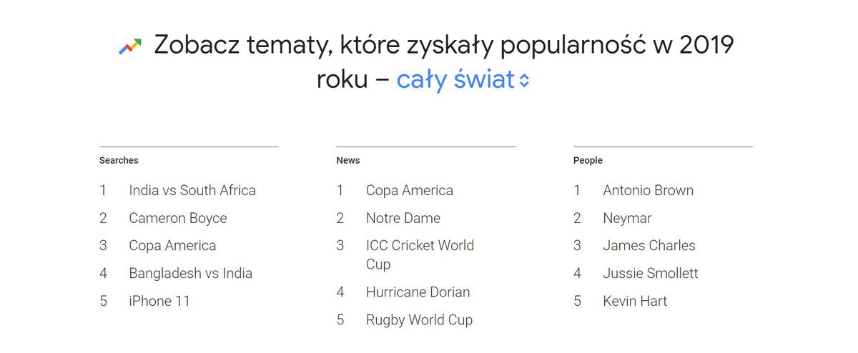Click the "Rugby World Cup" entry
858x353 pixels.
[x=419, y=320]
